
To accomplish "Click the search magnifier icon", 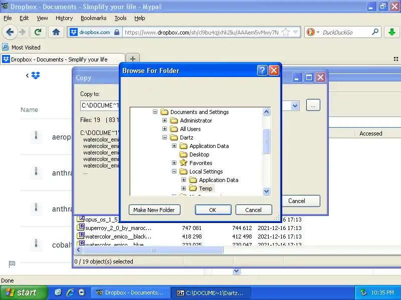I will [x=375, y=32].
